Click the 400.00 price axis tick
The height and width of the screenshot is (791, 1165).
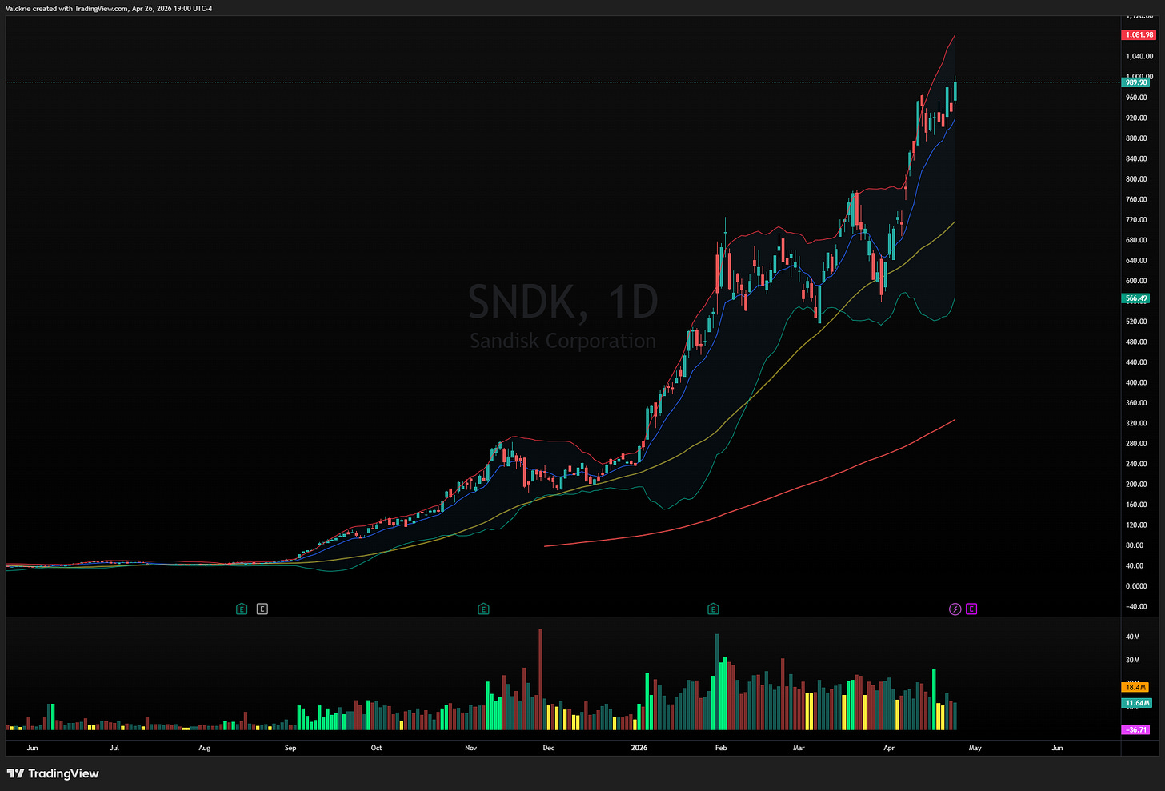point(1136,383)
